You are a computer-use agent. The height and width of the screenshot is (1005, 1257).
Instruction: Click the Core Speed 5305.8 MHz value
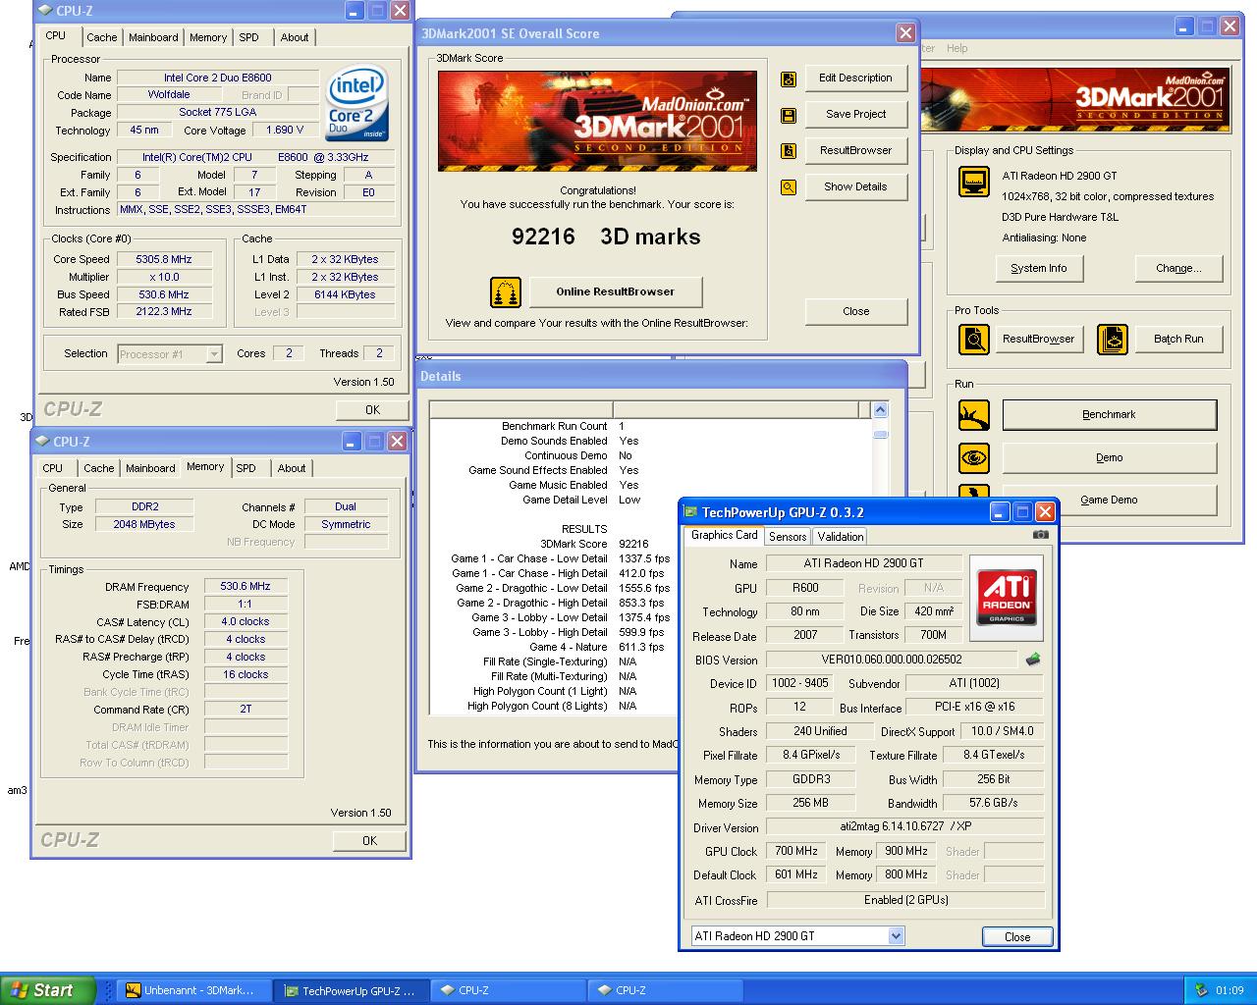(x=164, y=260)
